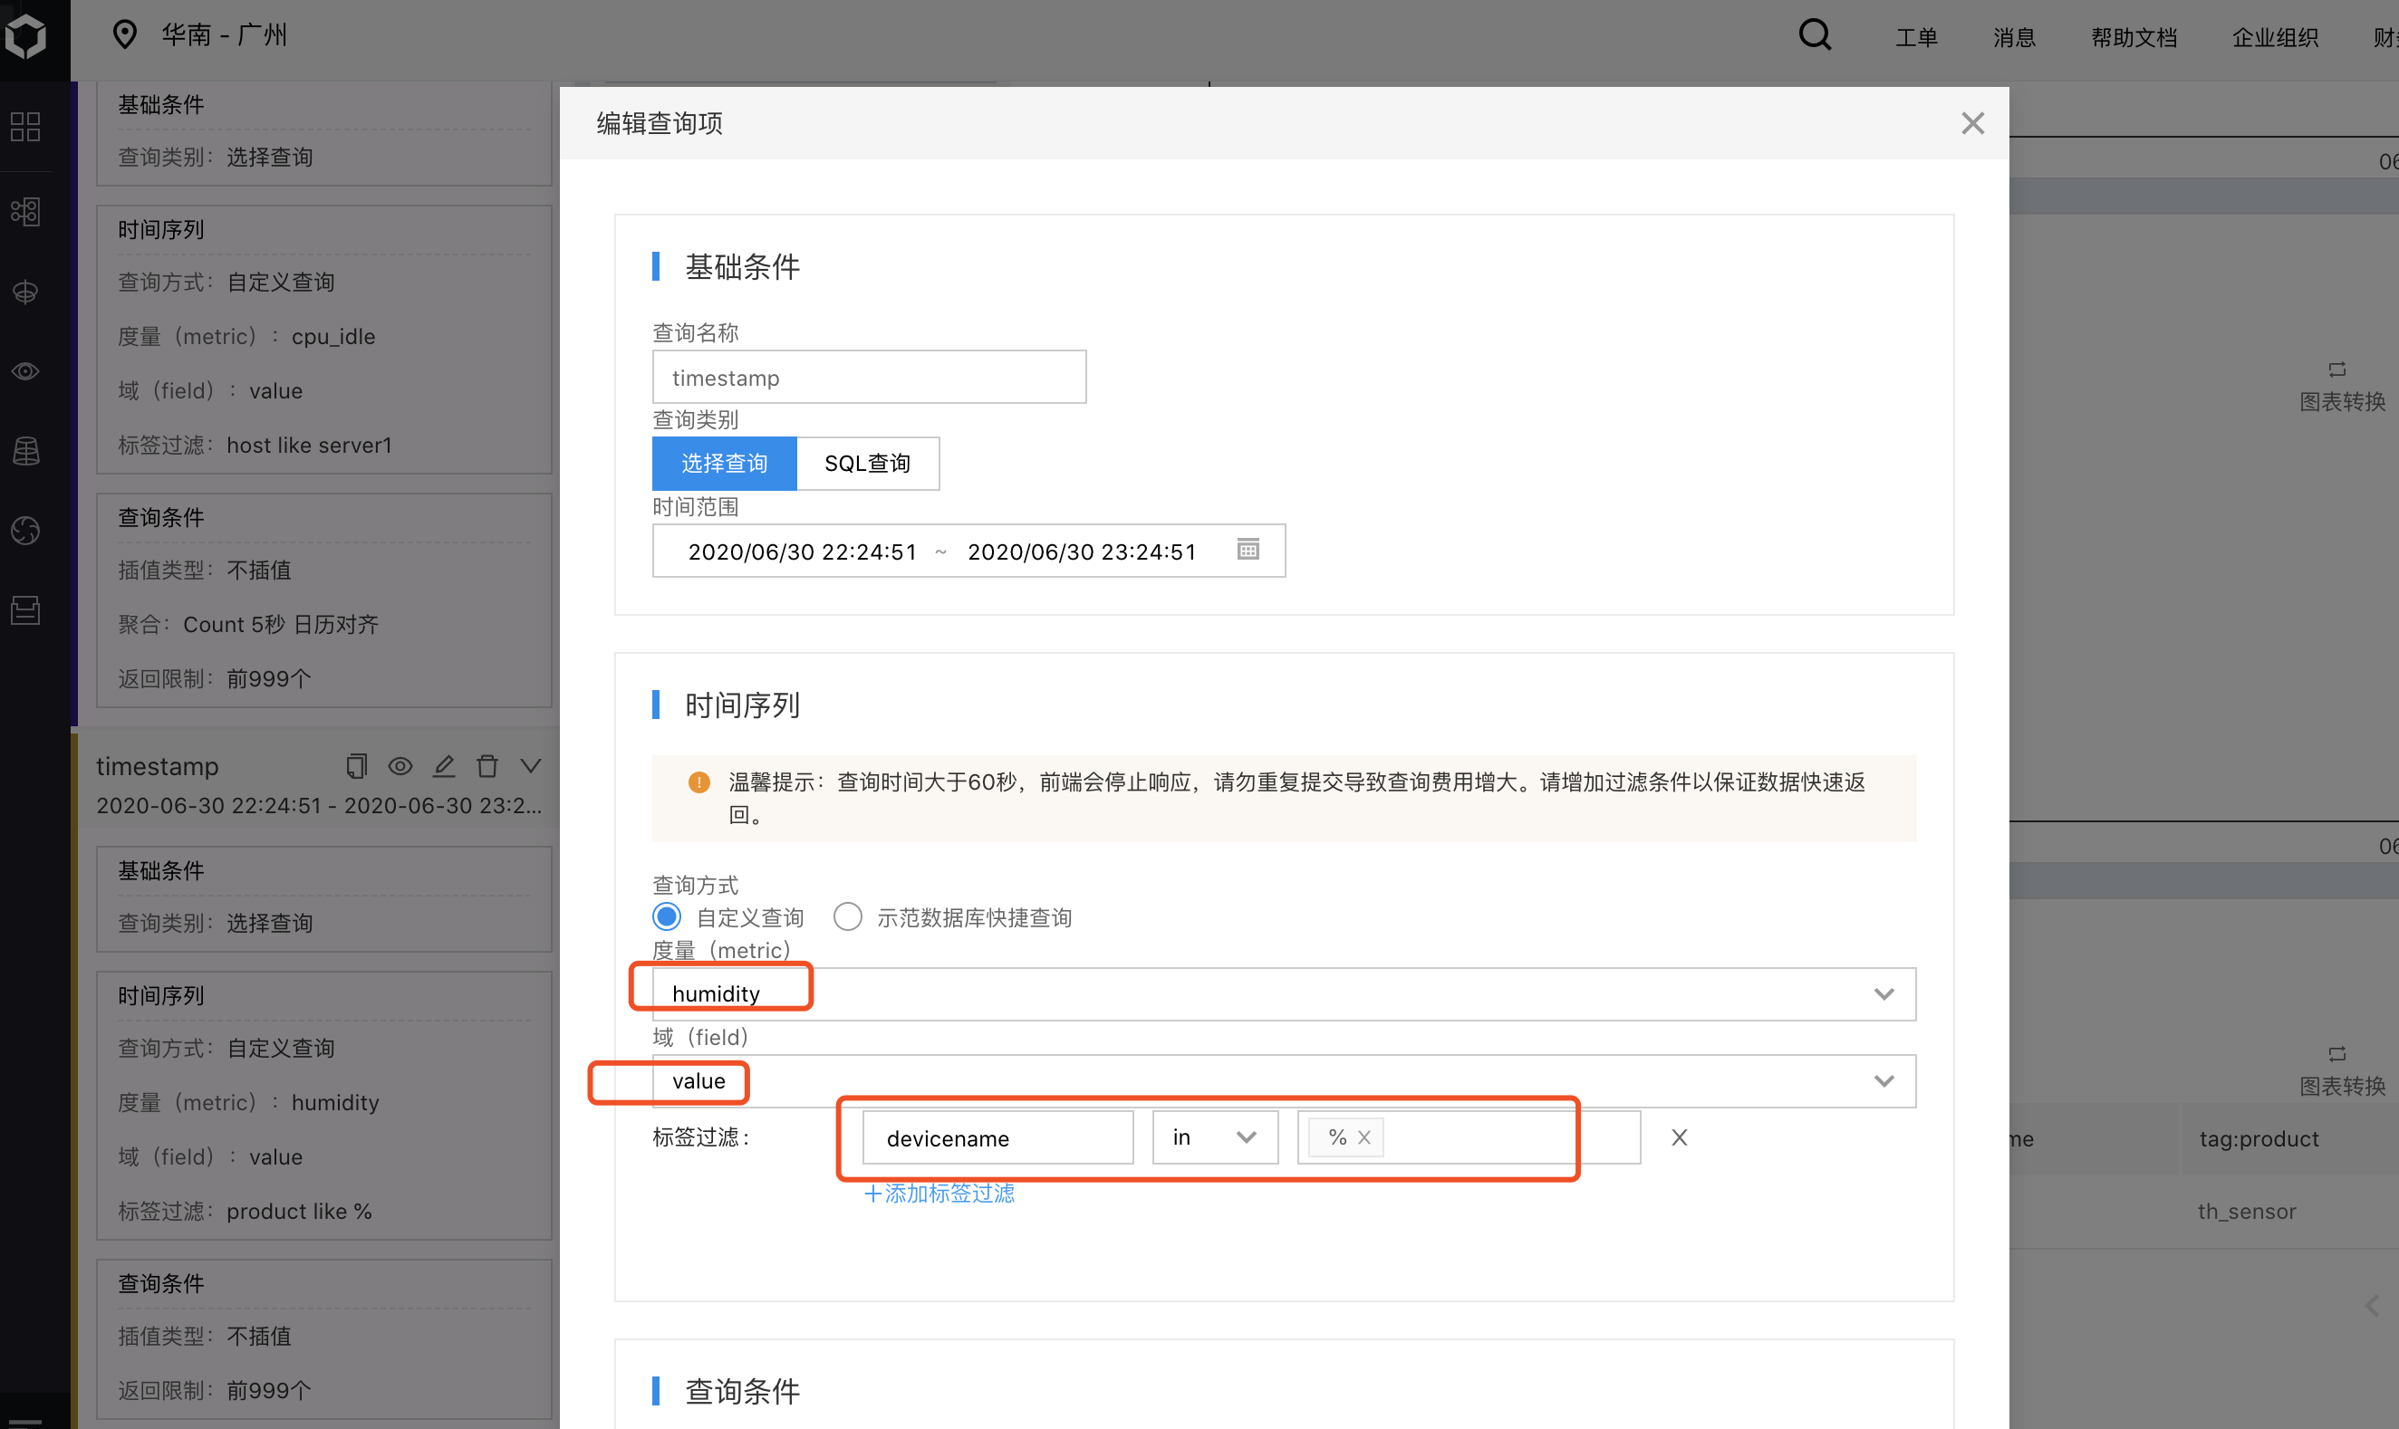The image size is (2399, 1429).
Task: Click the 查询名称 timestamp input field
Action: point(869,378)
